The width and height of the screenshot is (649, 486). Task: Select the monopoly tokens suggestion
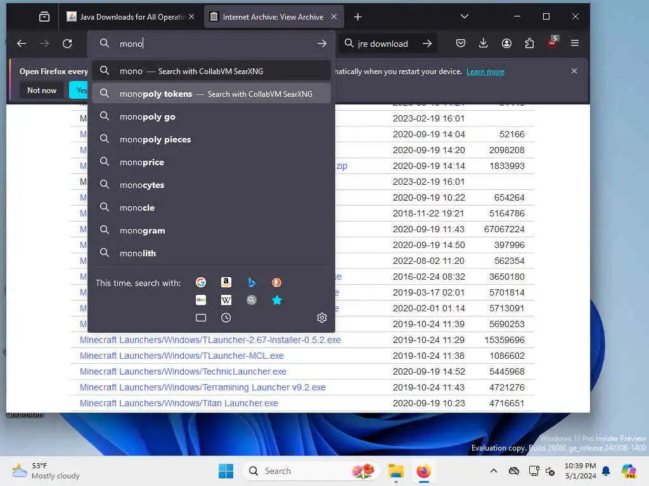[211, 94]
